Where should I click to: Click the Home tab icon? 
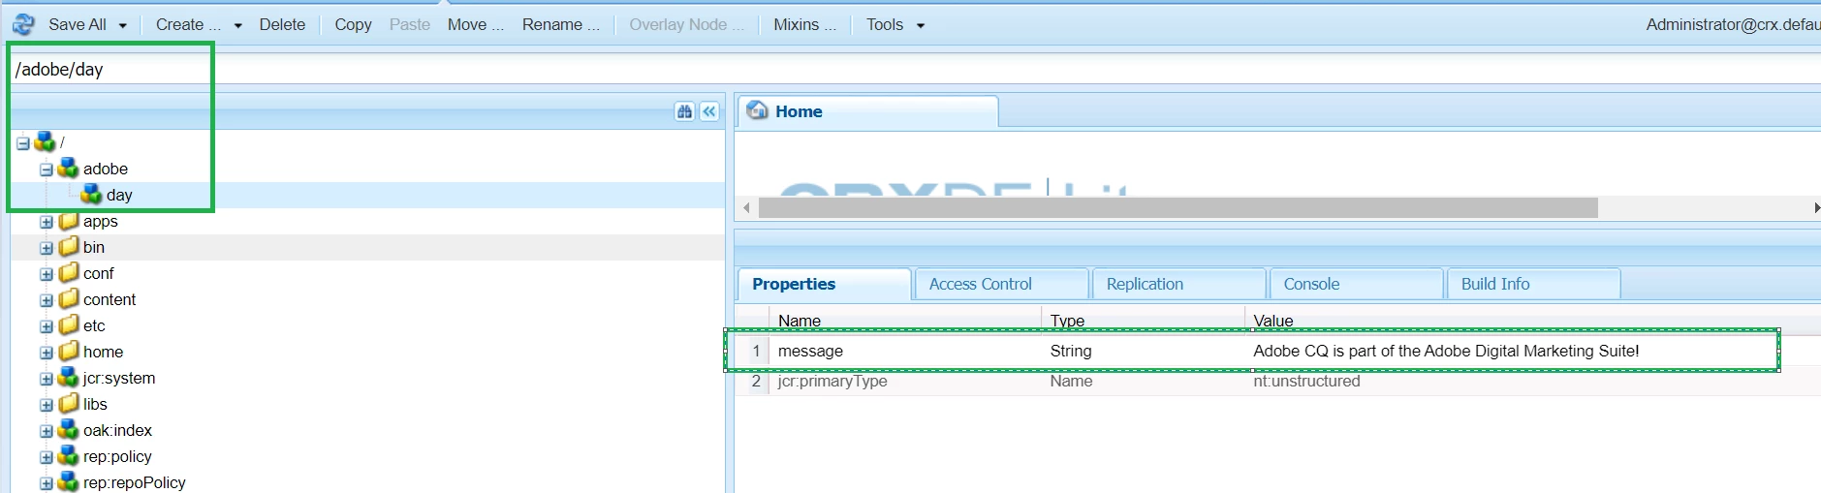[757, 110]
